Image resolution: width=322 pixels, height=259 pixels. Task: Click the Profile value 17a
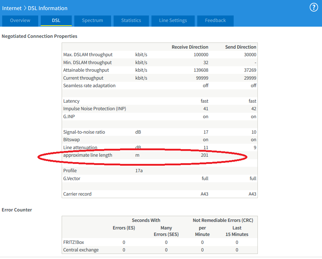point(139,171)
